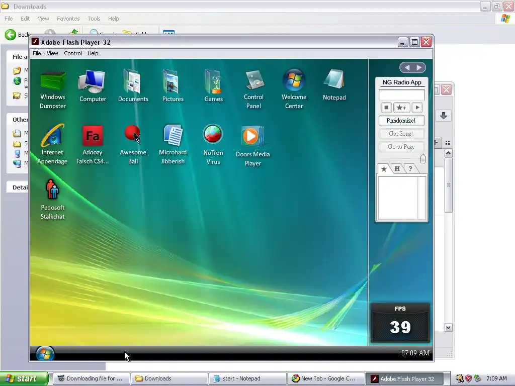
Task: Switch to start - Notepad taskbar item
Action: tap(247, 378)
